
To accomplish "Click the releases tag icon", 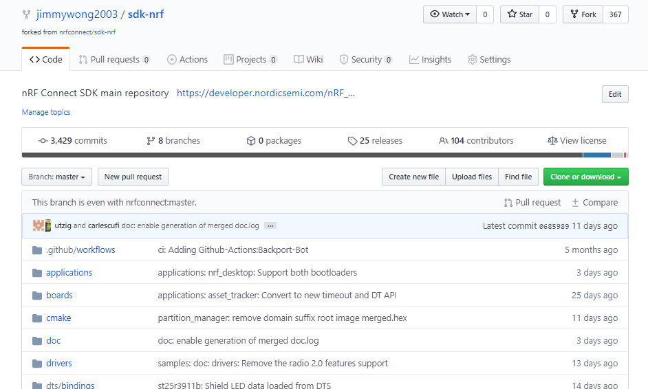I will (x=352, y=141).
